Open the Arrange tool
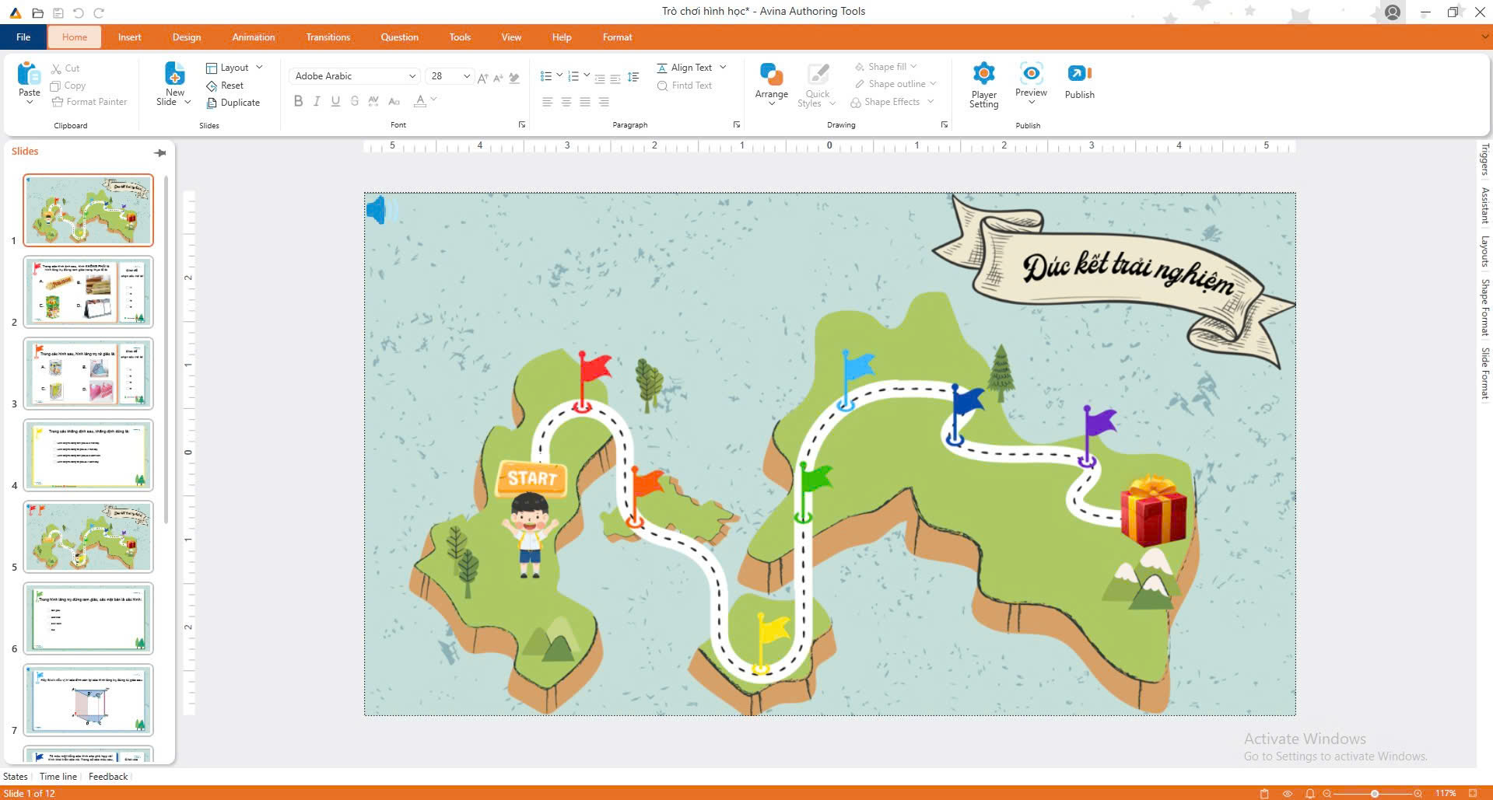 (x=771, y=75)
